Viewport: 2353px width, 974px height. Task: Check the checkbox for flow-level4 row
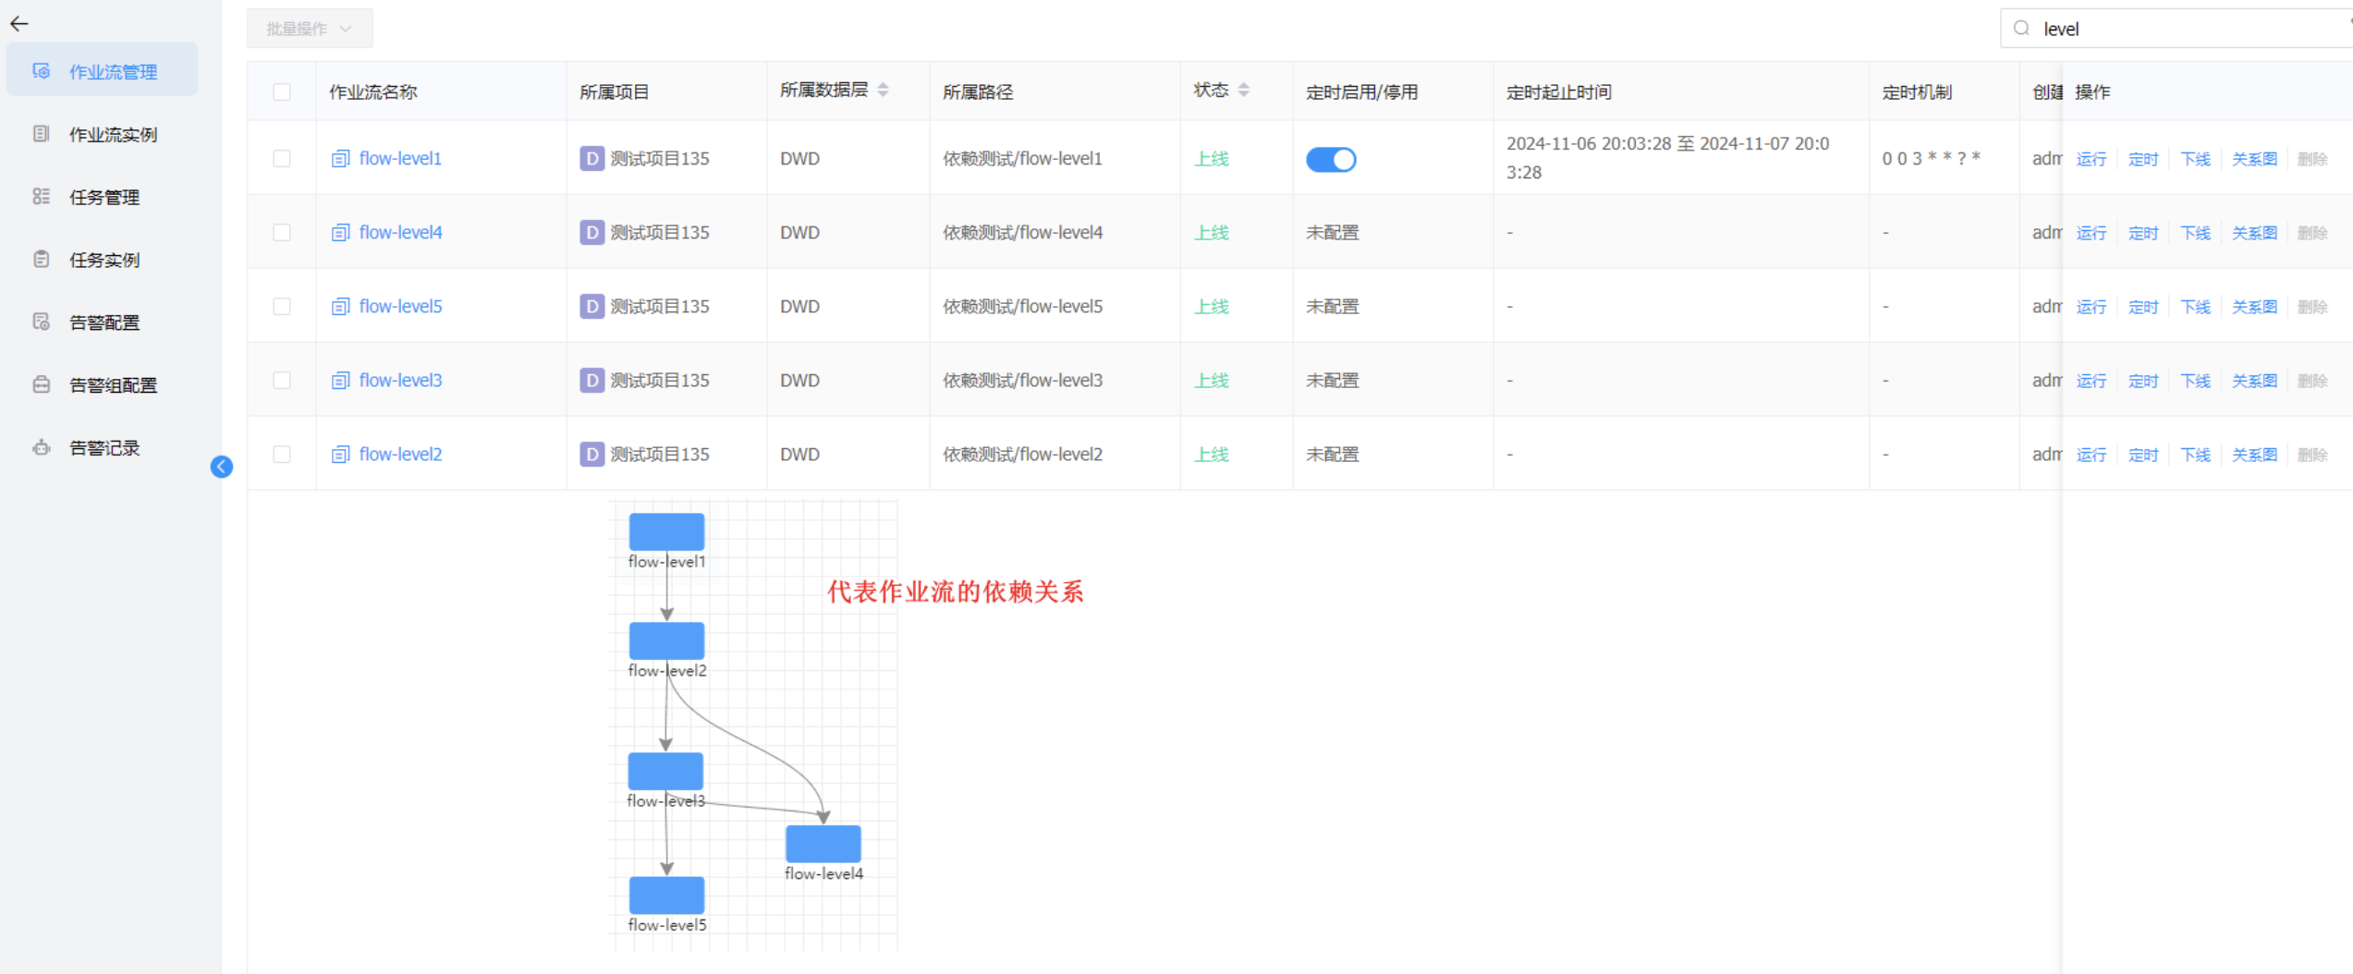click(x=282, y=232)
